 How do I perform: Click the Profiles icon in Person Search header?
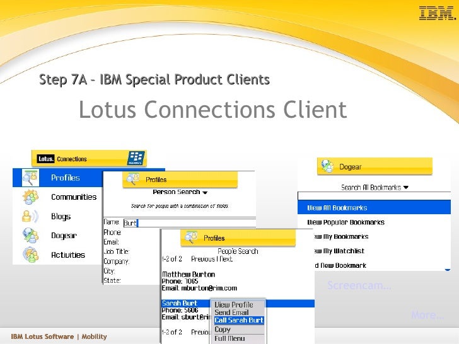click(x=133, y=179)
